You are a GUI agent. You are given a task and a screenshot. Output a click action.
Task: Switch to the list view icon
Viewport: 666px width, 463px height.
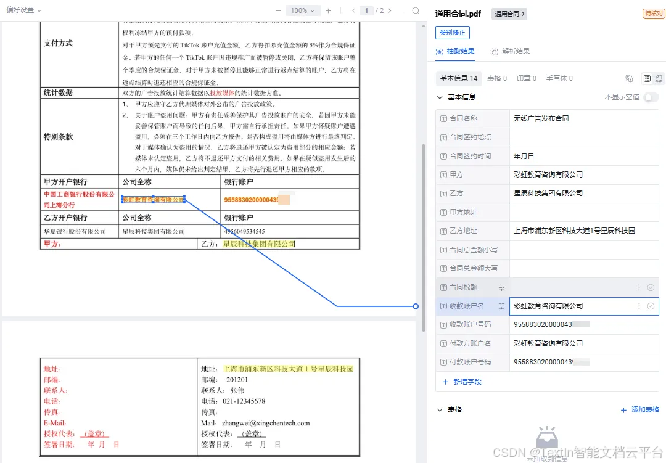(647, 78)
